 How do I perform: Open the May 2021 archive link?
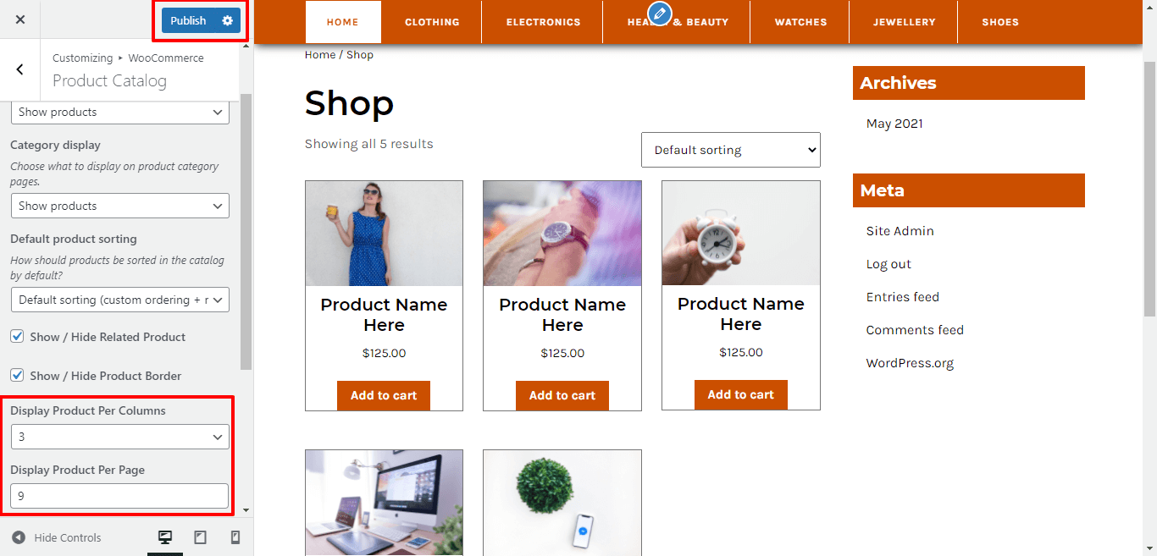pyautogui.click(x=894, y=124)
